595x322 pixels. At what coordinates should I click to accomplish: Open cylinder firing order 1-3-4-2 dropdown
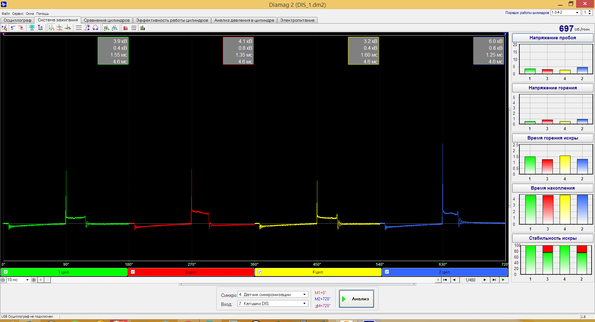(x=577, y=13)
